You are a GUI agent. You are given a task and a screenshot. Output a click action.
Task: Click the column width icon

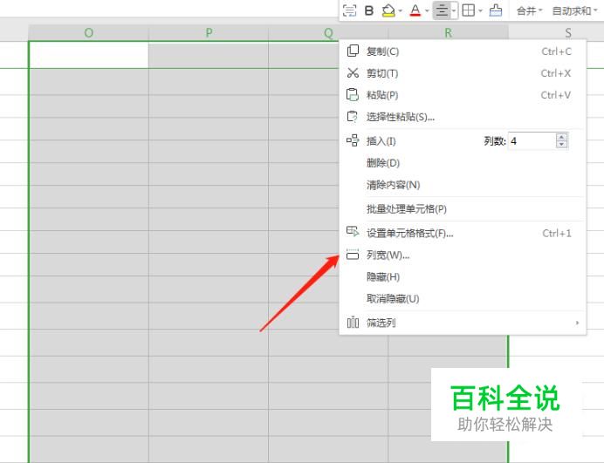coord(353,254)
